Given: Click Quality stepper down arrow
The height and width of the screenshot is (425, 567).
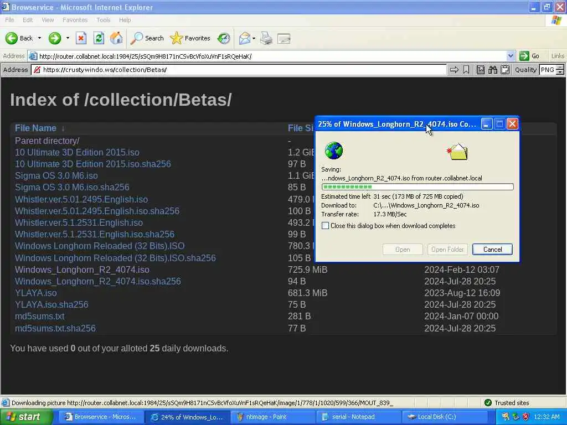Looking at the screenshot, I should click(x=560, y=72).
